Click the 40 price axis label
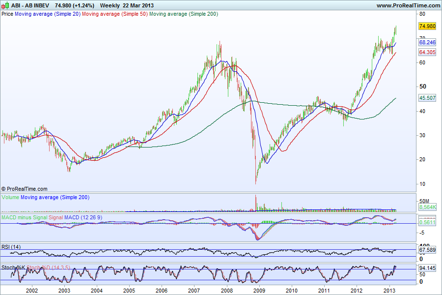Viewport: 442px width, 295px height. 422,111
